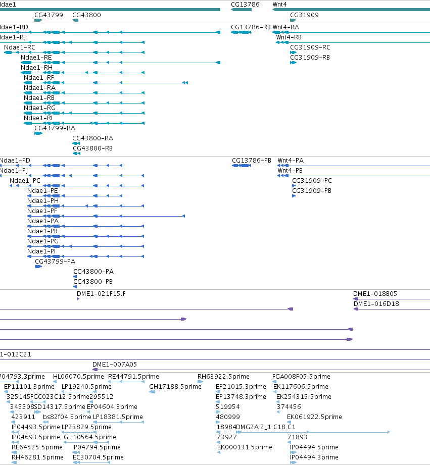Select the CG31909 gene label

tap(304, 15)
